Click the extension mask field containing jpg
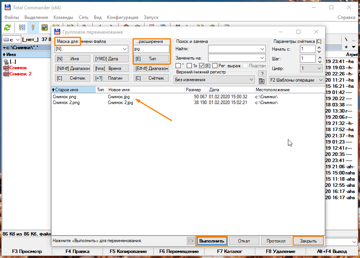 point(151,49)
